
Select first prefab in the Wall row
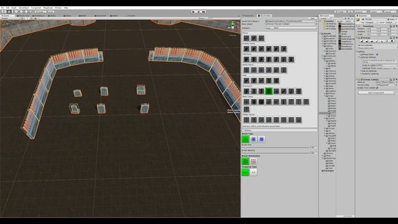pos(246,80)
